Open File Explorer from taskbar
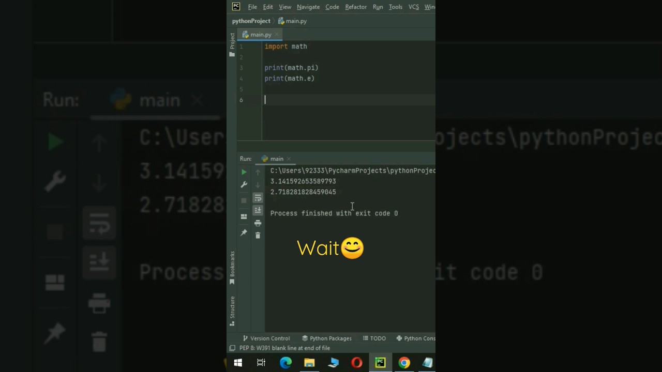The image size is (662, 372). tap(309, 363)
